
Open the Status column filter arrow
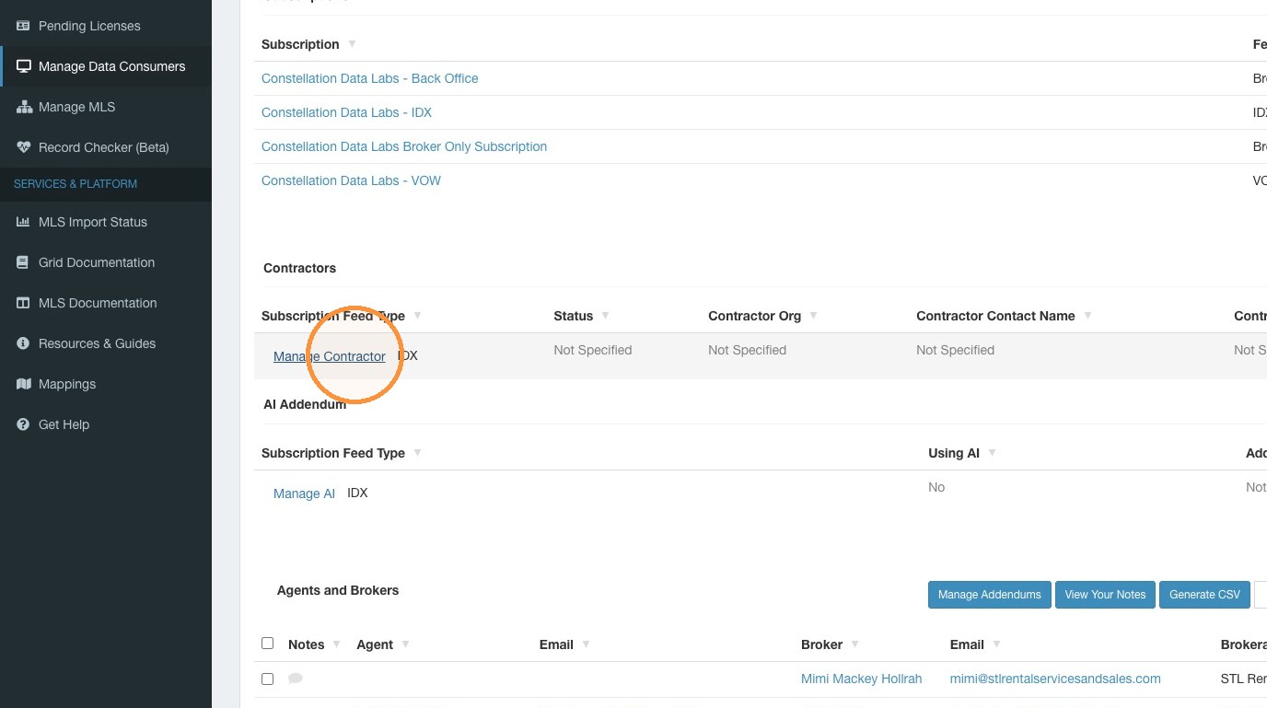coord(605,316)
